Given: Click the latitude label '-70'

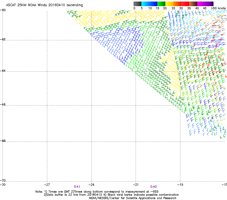Looking at the screenshot, I should (x=3, y=181).
